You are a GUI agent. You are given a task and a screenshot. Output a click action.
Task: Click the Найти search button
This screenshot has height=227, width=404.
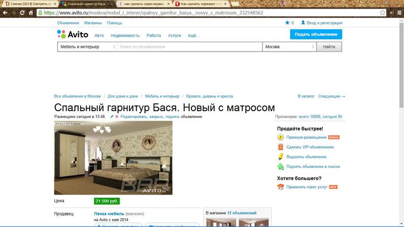(x=329, y=47)
